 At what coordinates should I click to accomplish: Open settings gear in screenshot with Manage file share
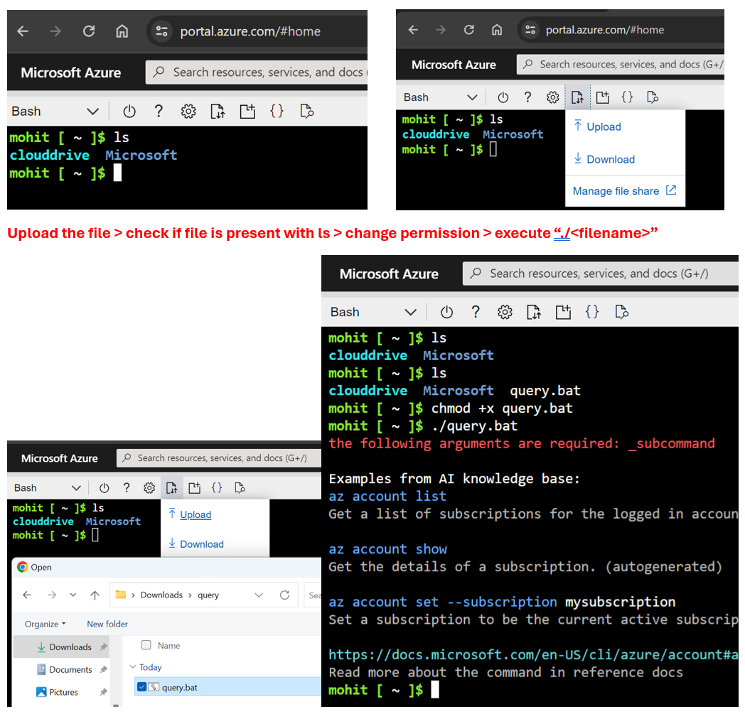[x=552, y=97]
